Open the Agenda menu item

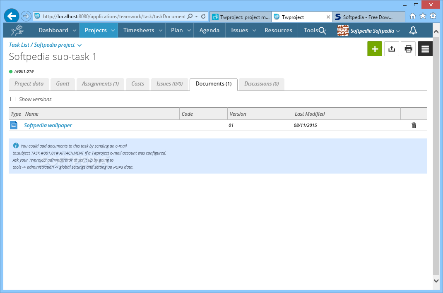209,30
